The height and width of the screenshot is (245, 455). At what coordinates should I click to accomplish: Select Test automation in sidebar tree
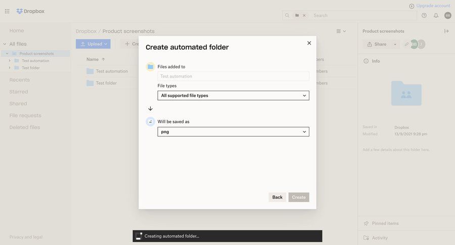35,60
